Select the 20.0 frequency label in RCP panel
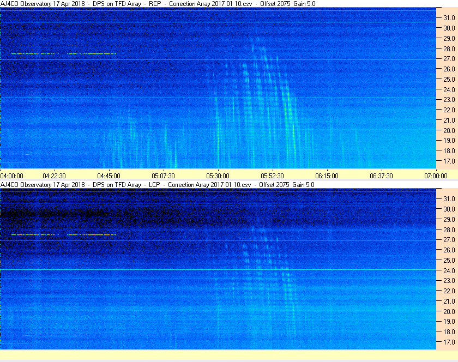The image size is (458, 362). tap(449, 130)
